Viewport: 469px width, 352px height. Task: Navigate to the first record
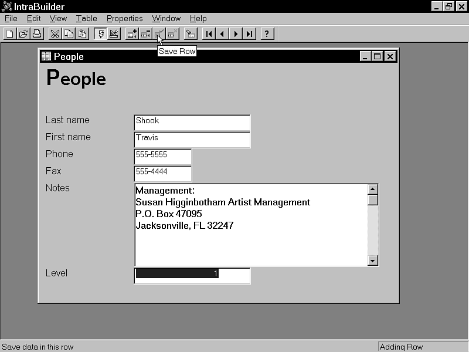209,33
